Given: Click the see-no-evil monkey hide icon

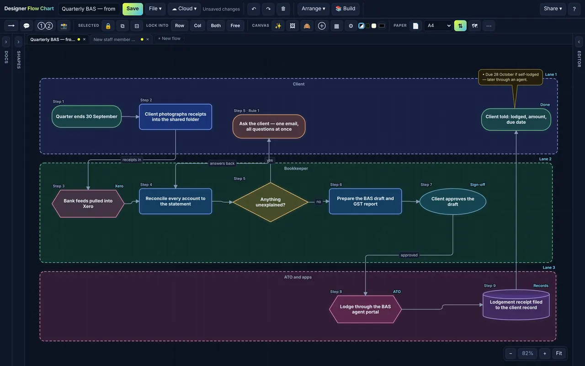Looking at the screenshot, I should click(x=307, y=26).
